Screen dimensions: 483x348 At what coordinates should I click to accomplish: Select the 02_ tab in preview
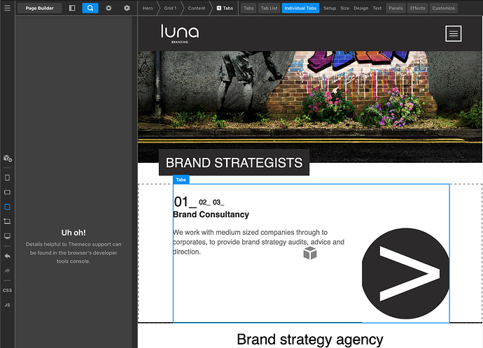click(x=204, y=203)
